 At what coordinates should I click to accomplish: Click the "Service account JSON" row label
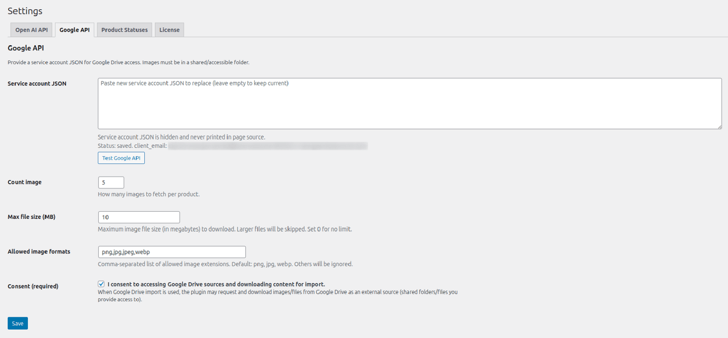[37, 84]
